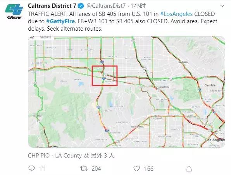This screenshot has height=175, width=231.
Task: Open the #LosAngeles hashtag
Action: click(176, 14)
